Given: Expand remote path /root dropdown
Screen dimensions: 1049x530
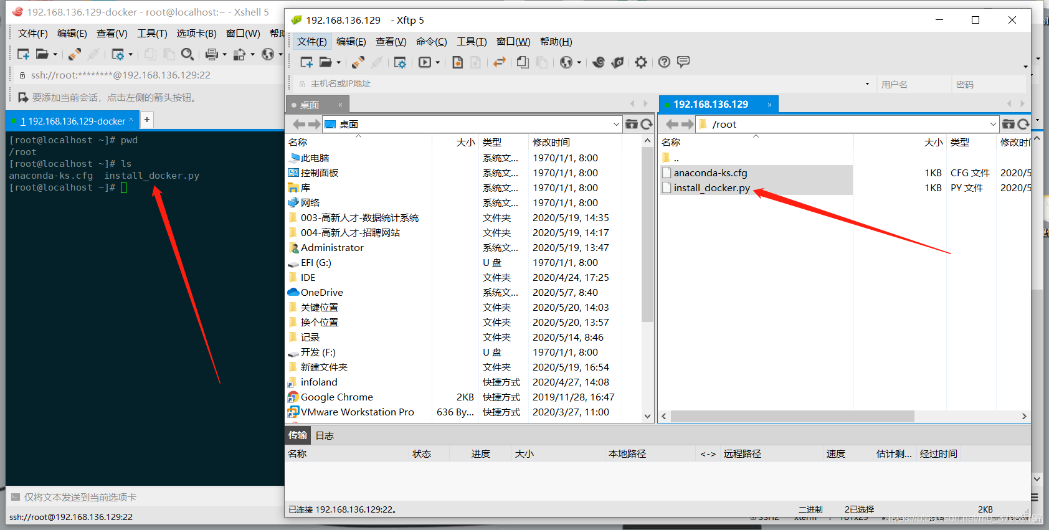Looking at the screenshot, I should coord(993,124).
